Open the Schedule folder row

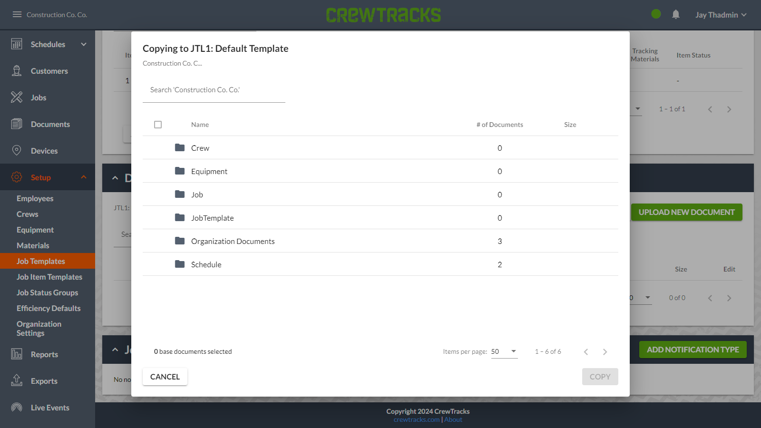coord(380,264)
